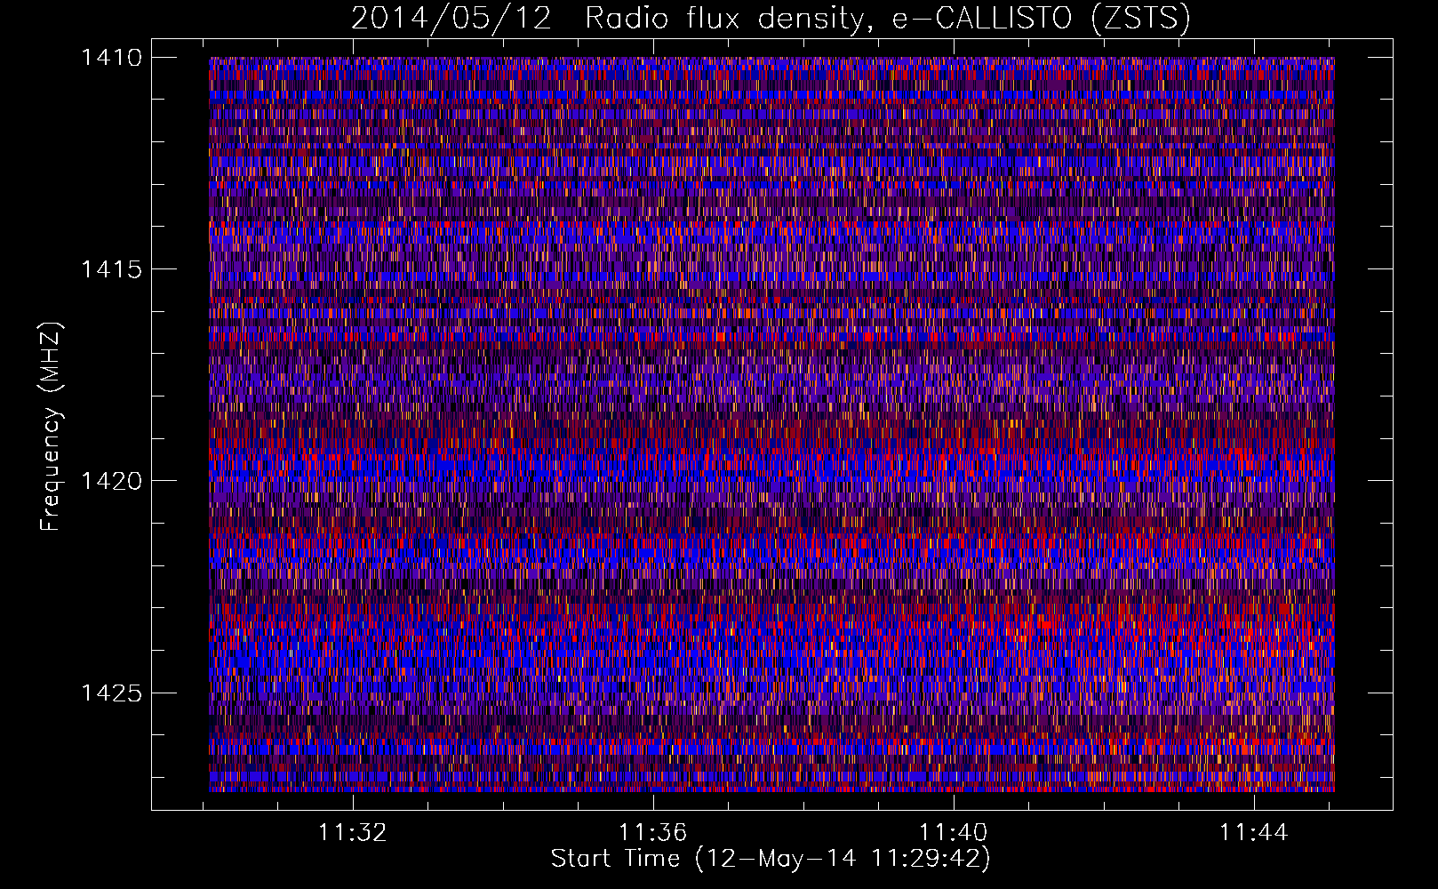
Task: Click the 11:40 time tick label
Action: [x=954, y=833]
